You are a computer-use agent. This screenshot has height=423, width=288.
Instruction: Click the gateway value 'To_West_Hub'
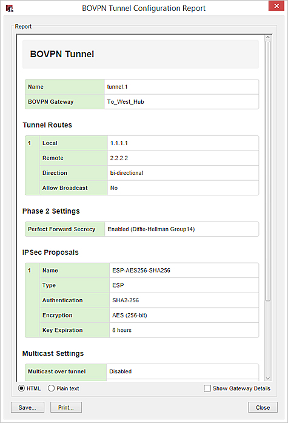[x=126, y=102]
